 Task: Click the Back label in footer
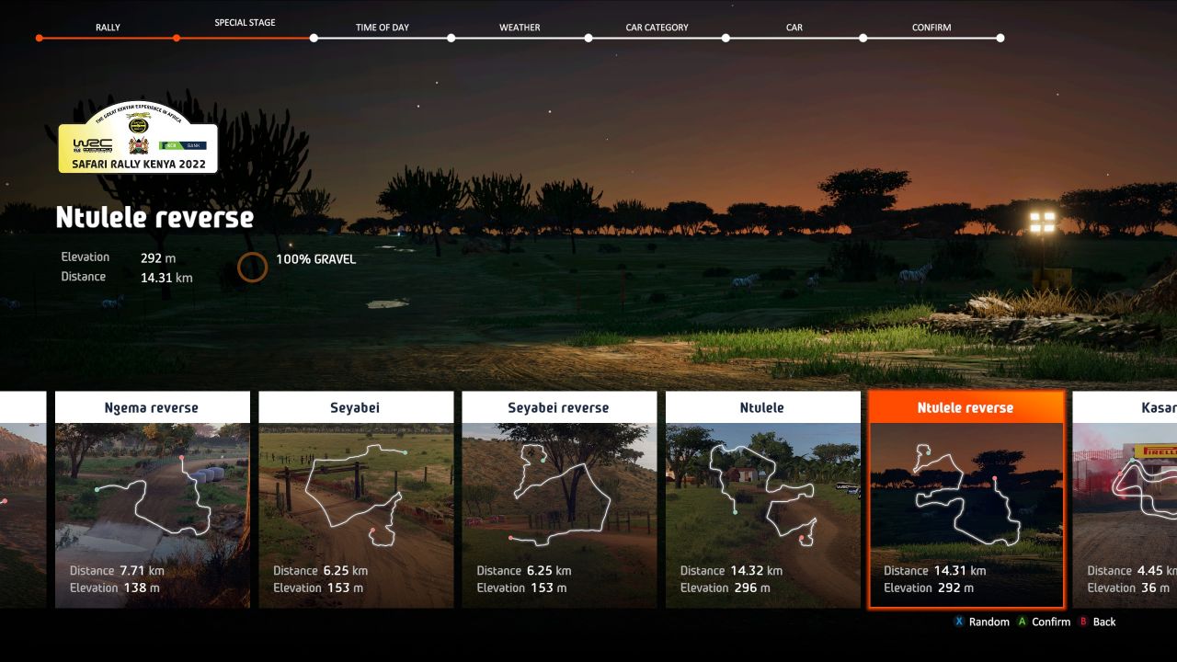(x=1103, y=622)
